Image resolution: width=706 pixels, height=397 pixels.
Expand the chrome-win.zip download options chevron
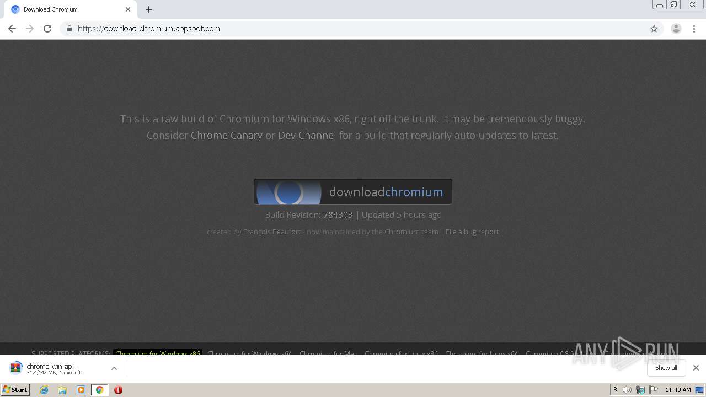point(114,368)
